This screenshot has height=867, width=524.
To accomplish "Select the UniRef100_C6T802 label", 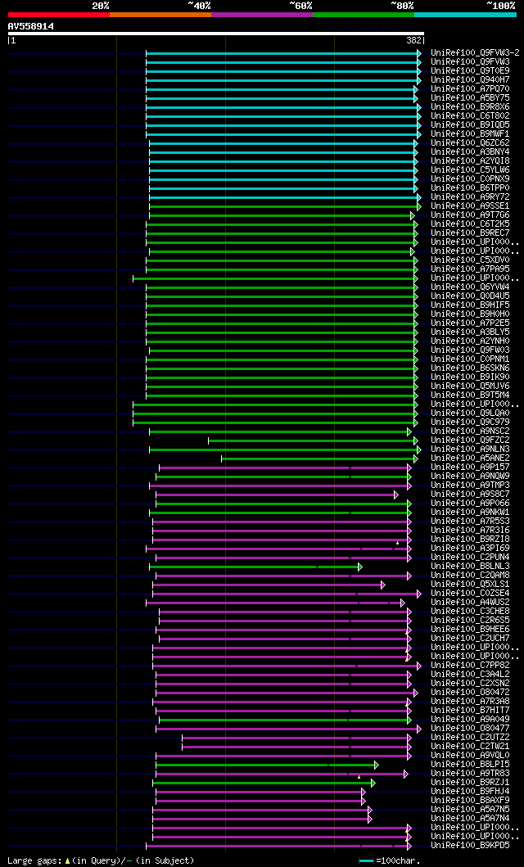I will pos(471,116).
